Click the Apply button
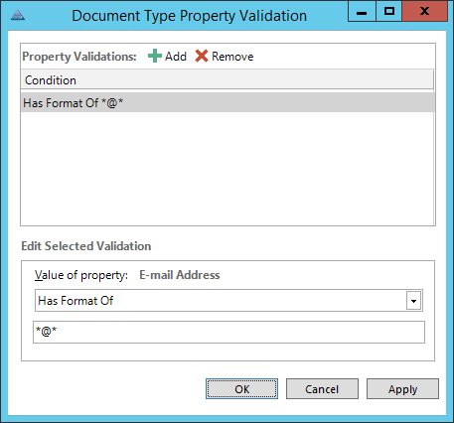Image resolution: width=454 pixels, height=423 pixels. point(402,389)
